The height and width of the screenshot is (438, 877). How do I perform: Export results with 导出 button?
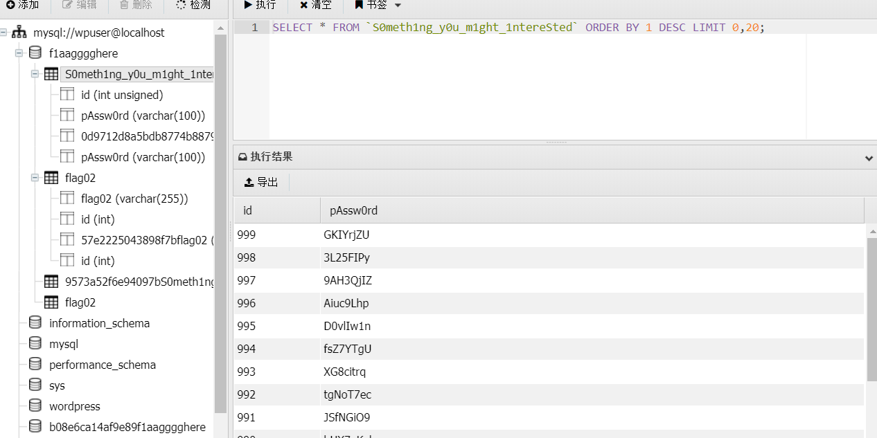click(x=261, y=182)
